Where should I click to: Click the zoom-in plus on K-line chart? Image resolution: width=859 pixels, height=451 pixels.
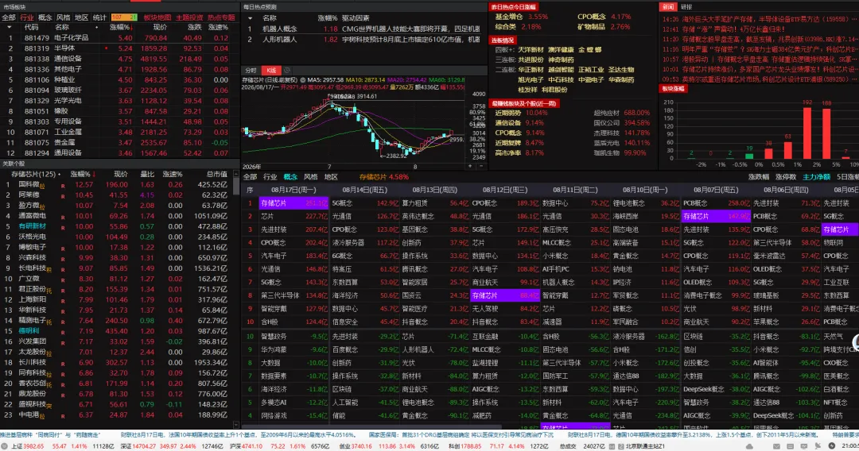(469, 166)
